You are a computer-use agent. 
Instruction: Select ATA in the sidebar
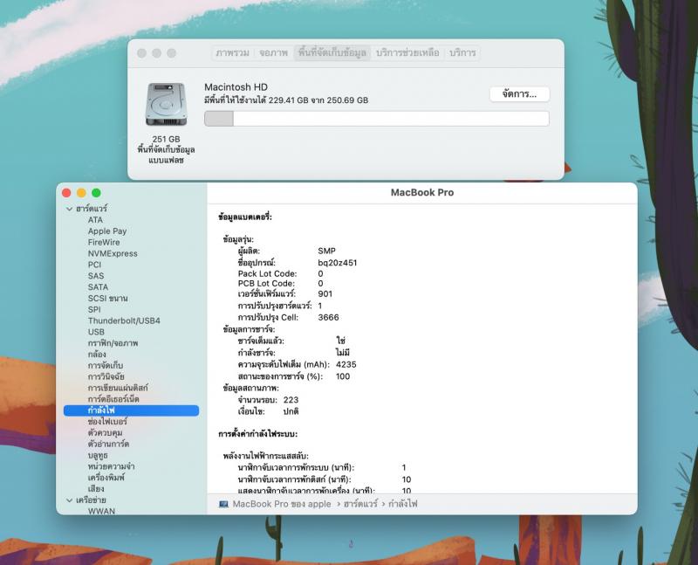click(95, 220)
